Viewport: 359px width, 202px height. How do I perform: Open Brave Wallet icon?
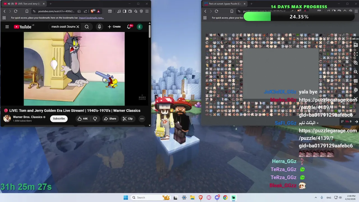pos(130,11)
